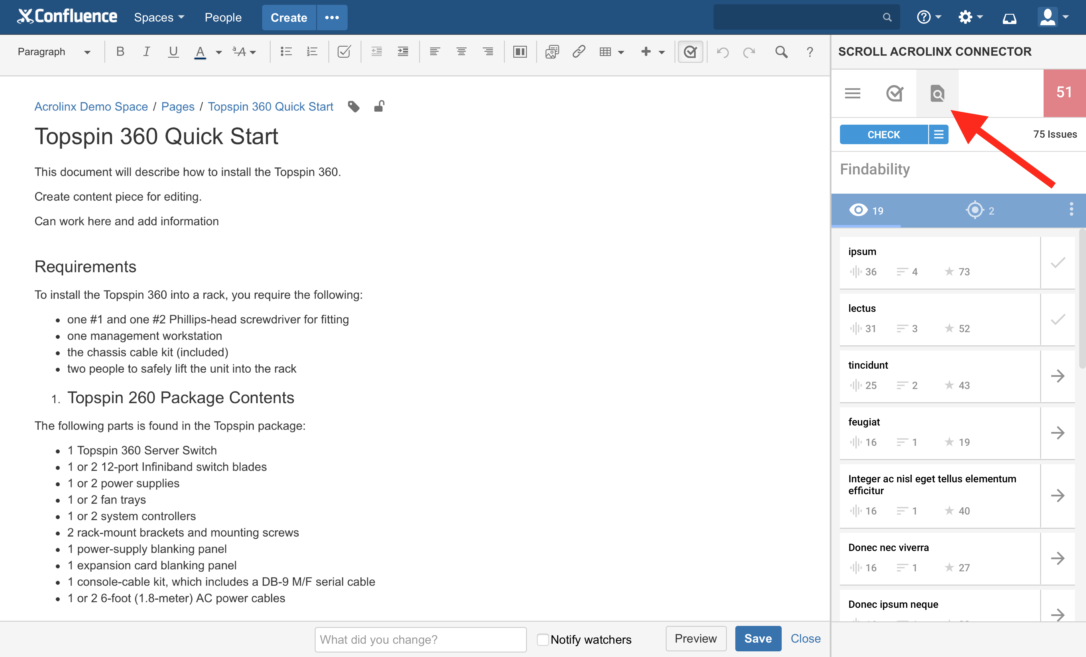This screenshot has width=1086, height=657.
Task: Toggle the ipsum keyword checkmark
Action: point(1058,263)
